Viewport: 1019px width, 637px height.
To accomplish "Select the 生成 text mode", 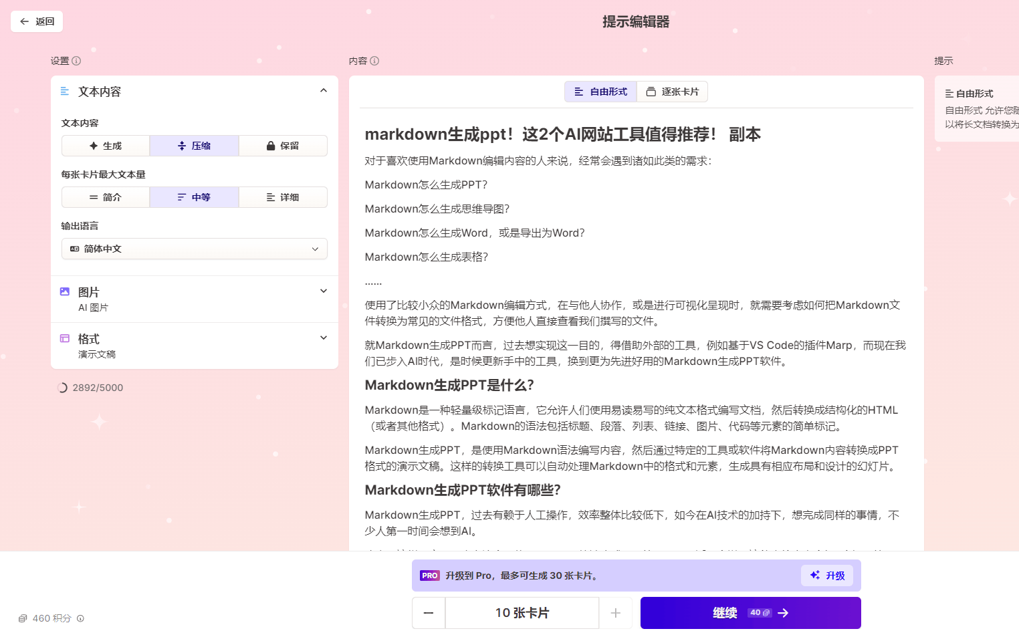I will (105, 145).
